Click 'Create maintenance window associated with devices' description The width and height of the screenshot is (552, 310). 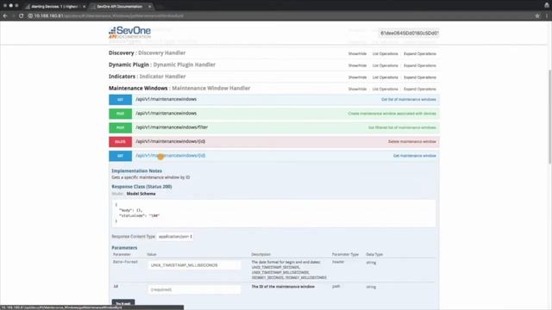click(392, 114)
